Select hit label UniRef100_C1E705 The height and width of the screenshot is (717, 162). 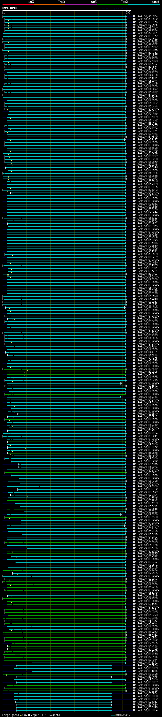pos(145,380)
